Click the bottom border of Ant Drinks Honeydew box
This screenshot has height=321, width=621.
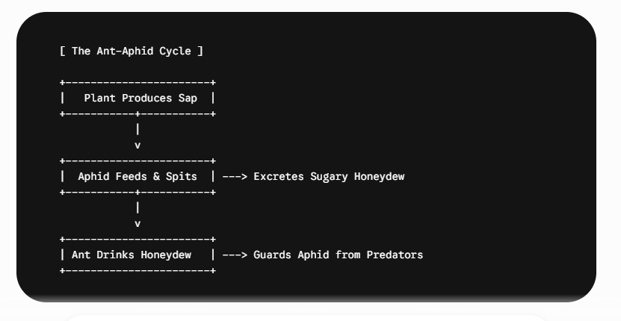(138, 271)
